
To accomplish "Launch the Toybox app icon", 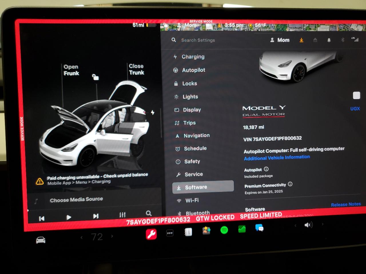I will click(206, 231).
